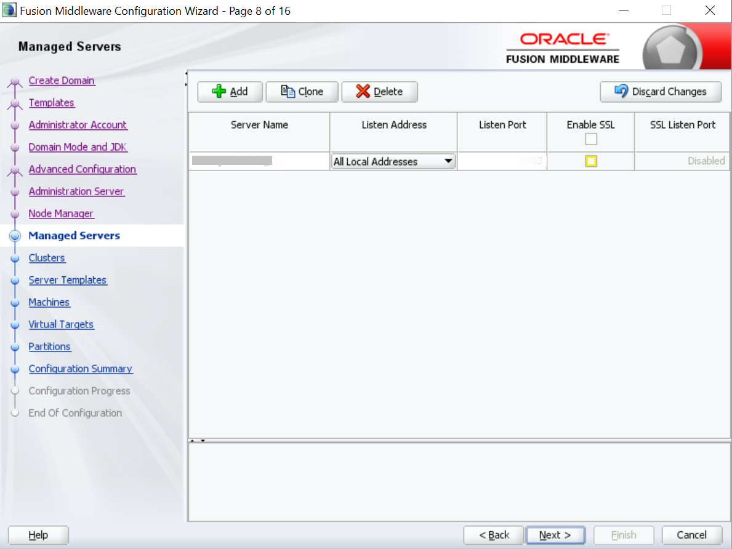Viewport: 732px width, 549px height.
Task: Go Back to previous wizard page
Action: tap(494, 535)
